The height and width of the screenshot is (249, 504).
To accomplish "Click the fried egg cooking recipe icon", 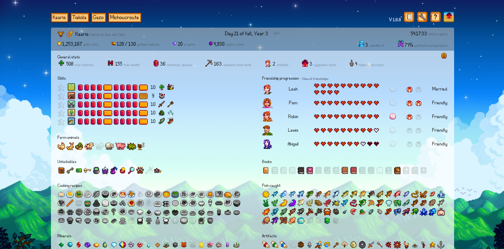I will click(61, 194).
